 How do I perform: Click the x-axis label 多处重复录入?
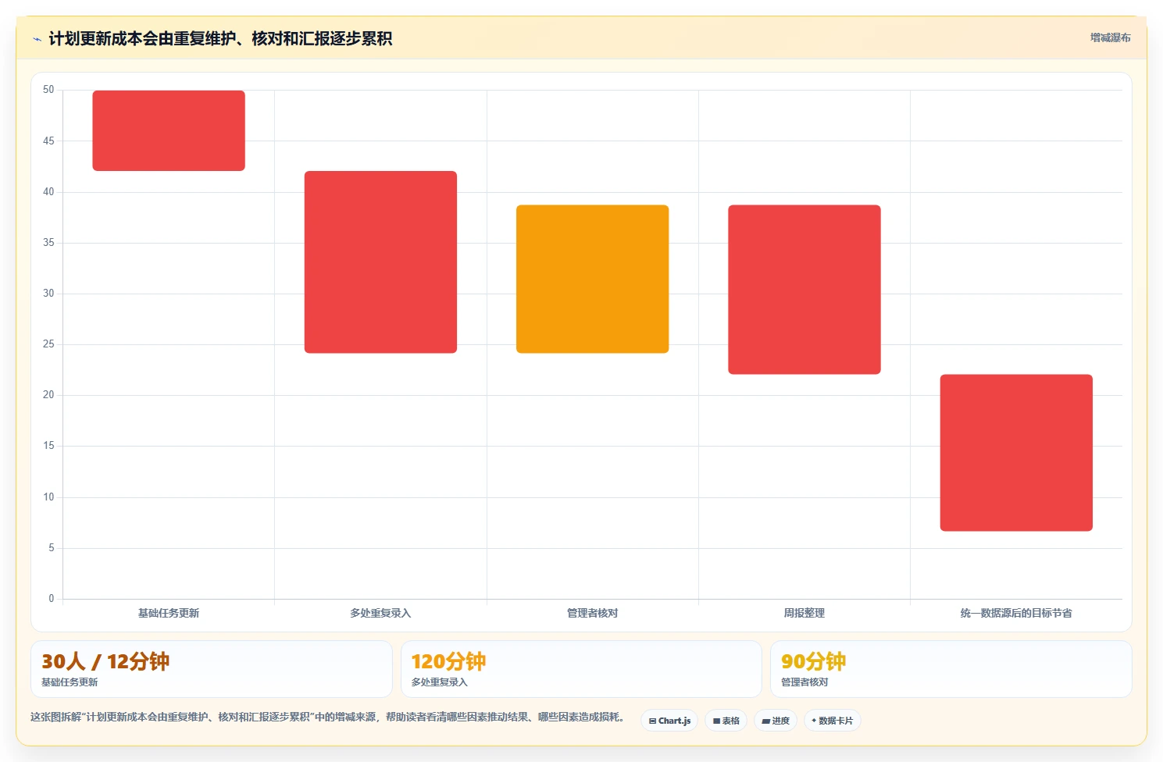[380, 613]
